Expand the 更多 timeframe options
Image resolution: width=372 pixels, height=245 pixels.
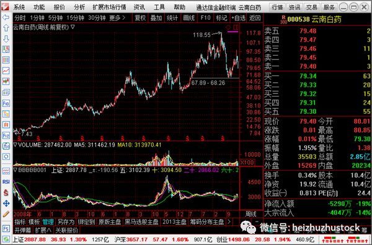(x=117, y=18)
